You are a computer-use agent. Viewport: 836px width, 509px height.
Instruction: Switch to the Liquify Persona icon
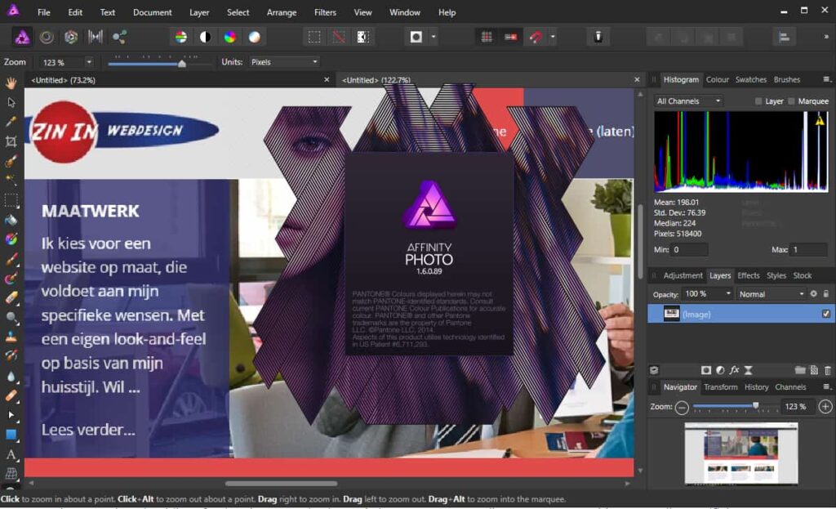(x=47, y=37)
